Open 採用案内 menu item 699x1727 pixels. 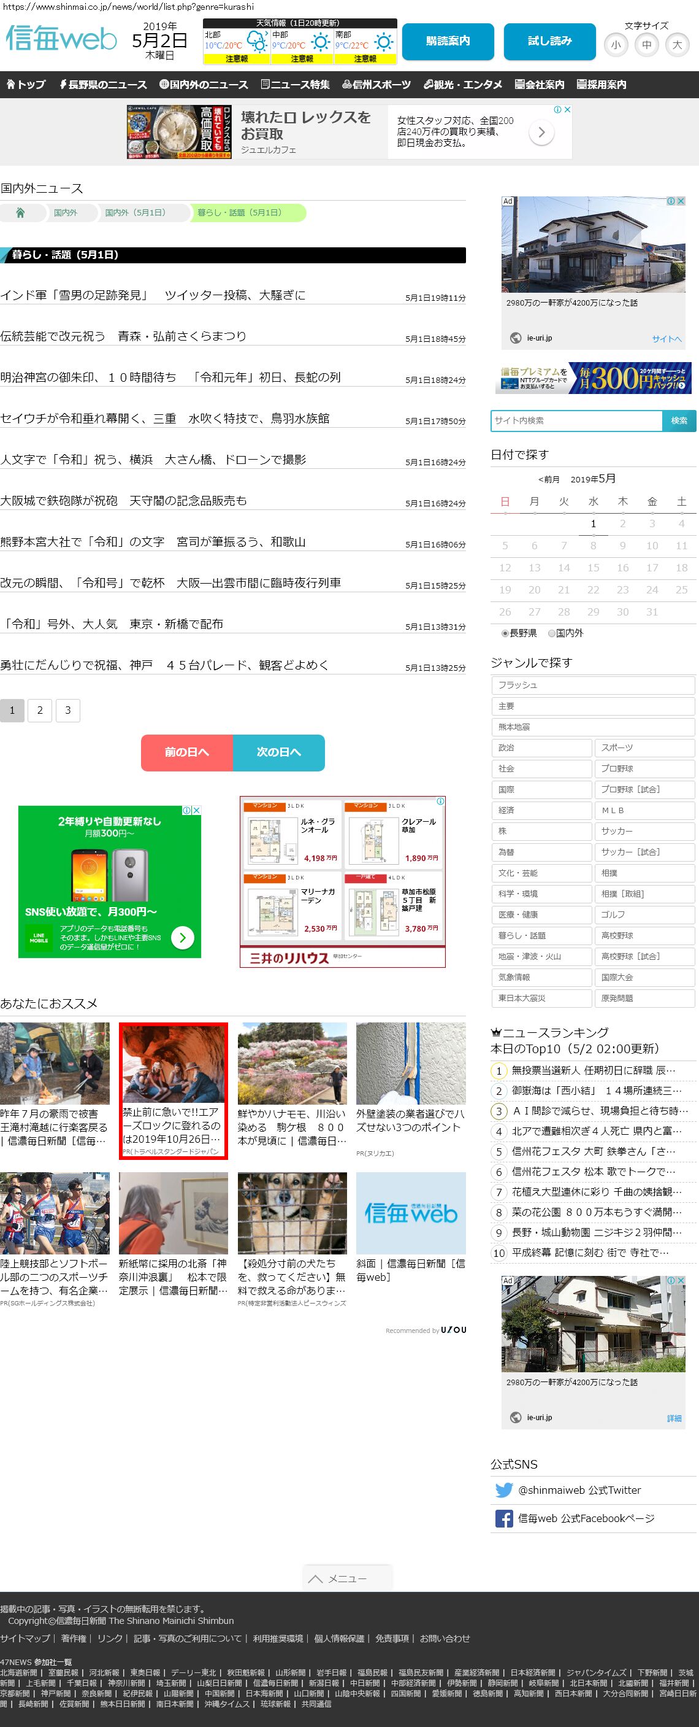(602, 85)
